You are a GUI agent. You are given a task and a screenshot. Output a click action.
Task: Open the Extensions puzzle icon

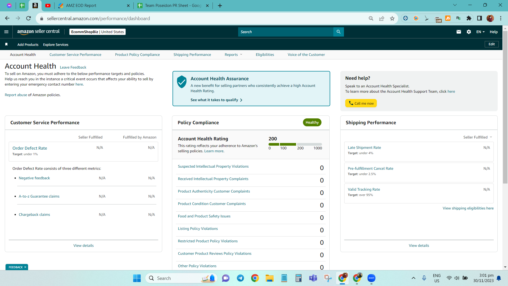469,18
